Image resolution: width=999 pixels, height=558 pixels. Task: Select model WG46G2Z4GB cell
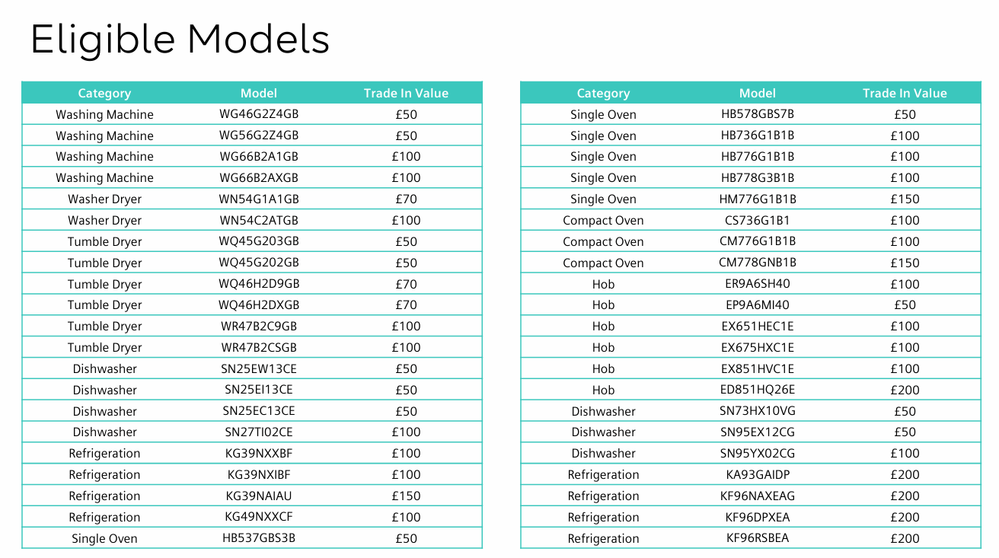click(259, 114)
